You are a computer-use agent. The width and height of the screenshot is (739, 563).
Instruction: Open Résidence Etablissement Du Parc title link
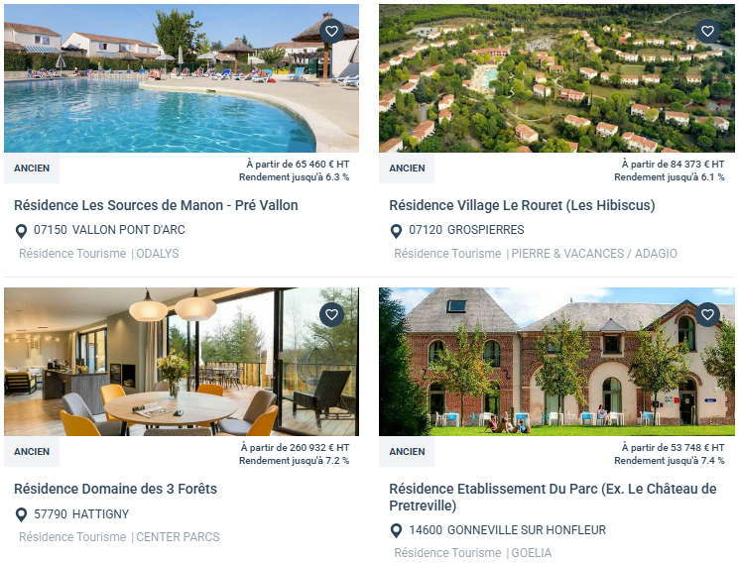[x=553, y=497]
